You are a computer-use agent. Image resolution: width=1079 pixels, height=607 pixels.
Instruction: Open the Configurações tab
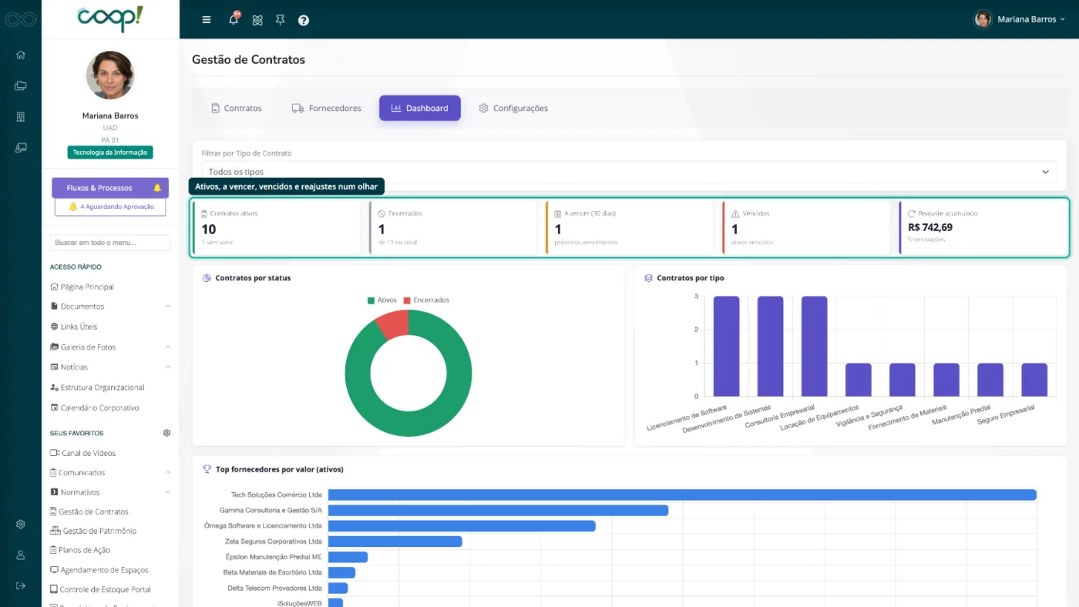click(513, 109)
